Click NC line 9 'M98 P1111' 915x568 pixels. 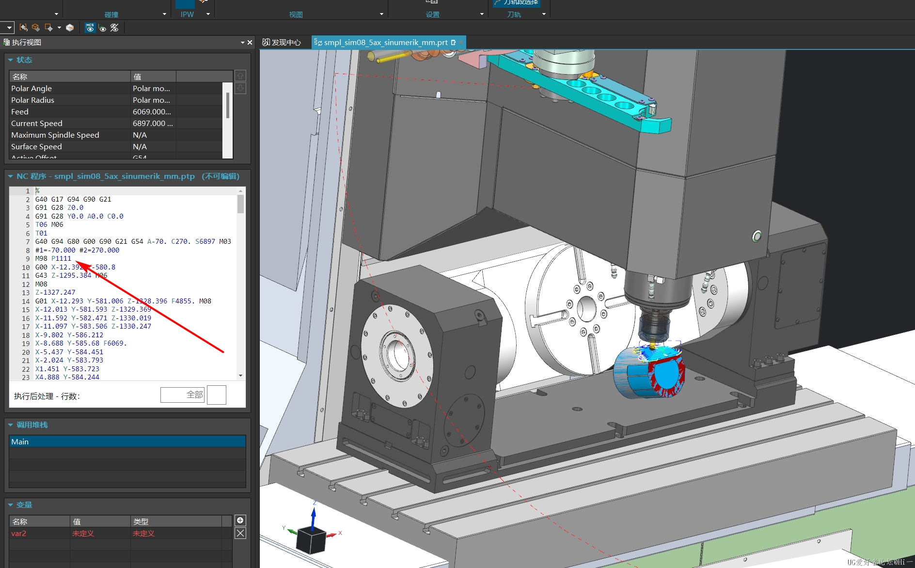[x=53, y=258]
